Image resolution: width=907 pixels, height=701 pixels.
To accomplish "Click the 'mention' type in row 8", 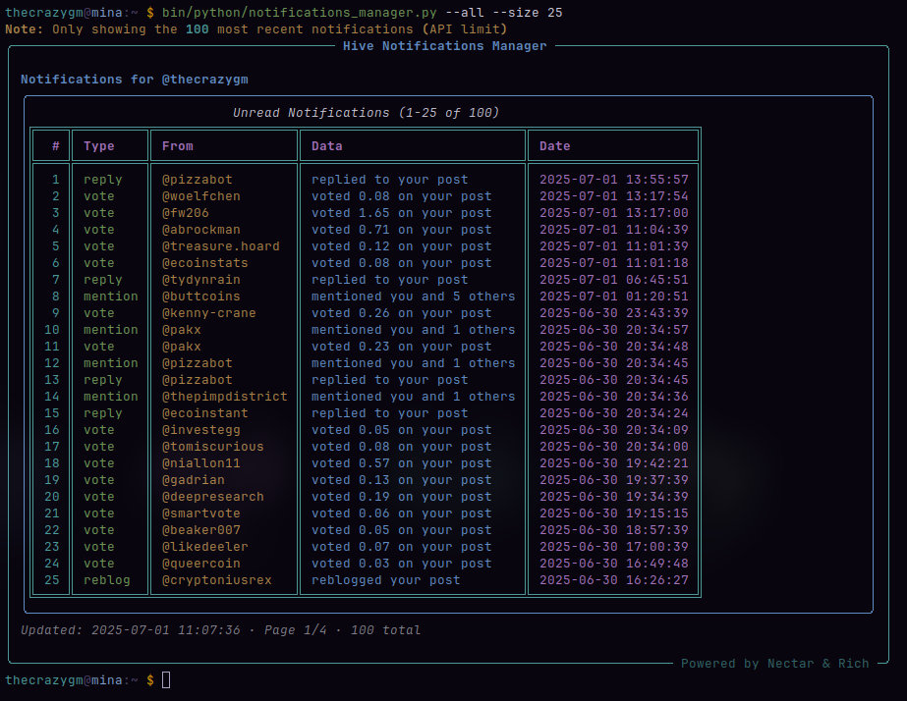I will pyautogui.click(x=110, y=297).
